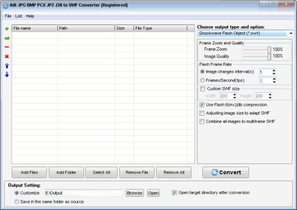297x210 pixels.
Task: Decrease custom SWF width spinner
Action: (x=235, y=98)
